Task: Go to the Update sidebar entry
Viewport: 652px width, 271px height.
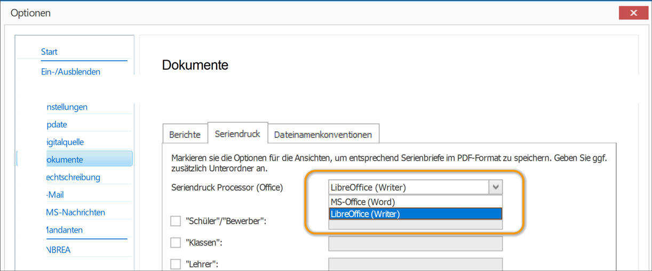Action: 57,124
